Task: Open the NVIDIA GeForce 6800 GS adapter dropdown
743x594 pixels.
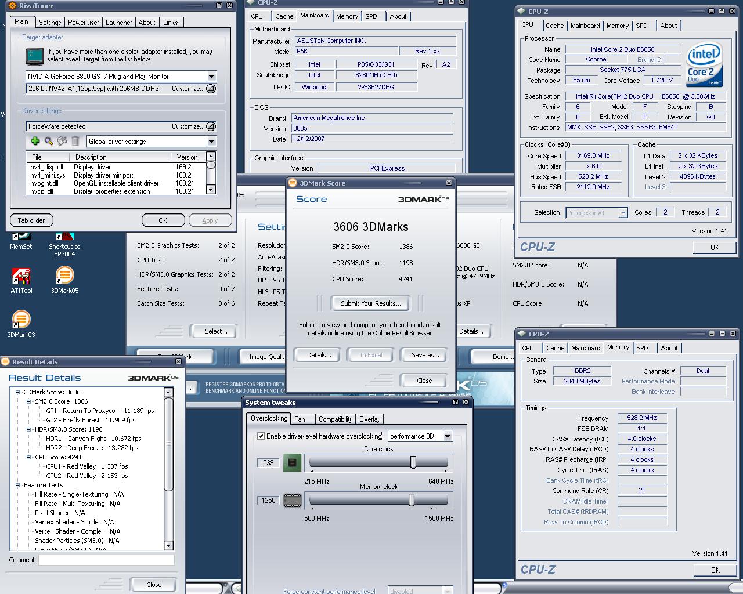Action: pyautogui.click(x=211, y=77)
